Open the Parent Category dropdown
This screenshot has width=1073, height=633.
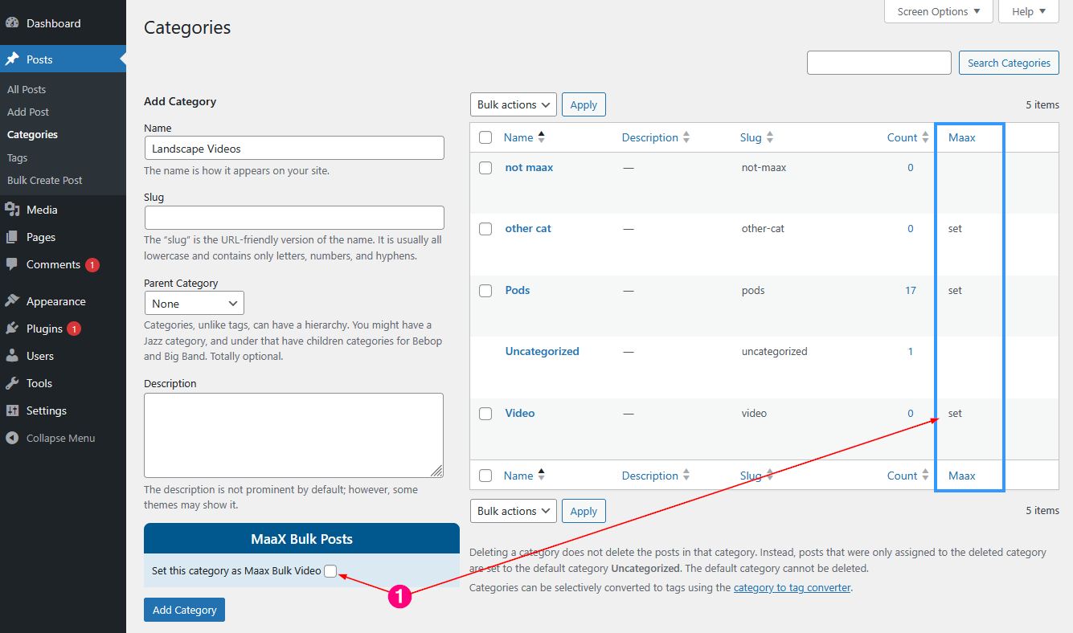click(x=194, y=304)
